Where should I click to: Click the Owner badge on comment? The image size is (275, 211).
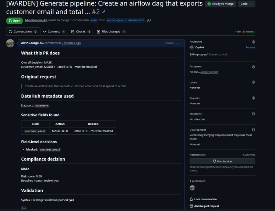(x=169, y=43)
